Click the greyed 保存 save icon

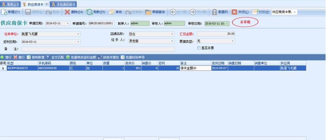coord(28,12)
